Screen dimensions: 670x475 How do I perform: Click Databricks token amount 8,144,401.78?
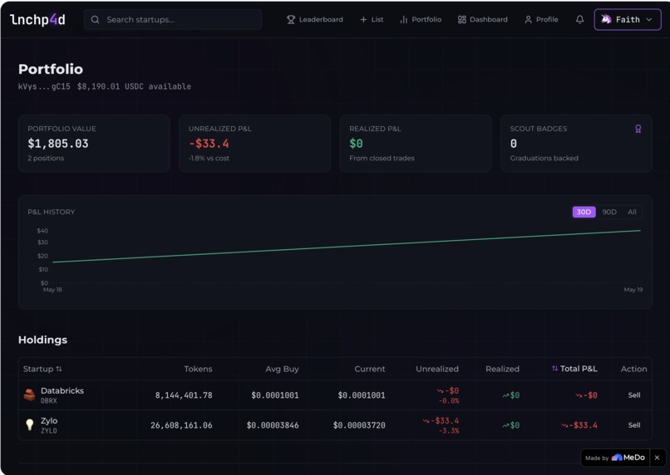pyautogui.click(x=184, y=395)
